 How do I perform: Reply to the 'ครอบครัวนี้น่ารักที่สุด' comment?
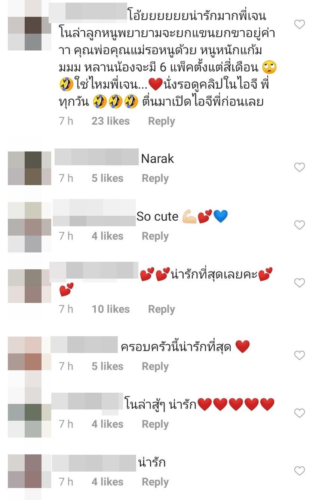tap(155, 366)
